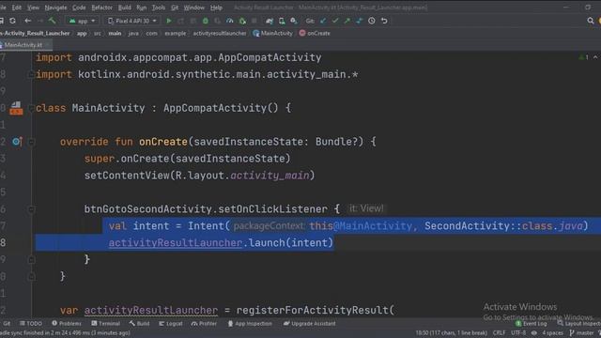Click the Sync/Reload icon in the toolbar
The image size is (601, 338).
[x=12, y=21]
